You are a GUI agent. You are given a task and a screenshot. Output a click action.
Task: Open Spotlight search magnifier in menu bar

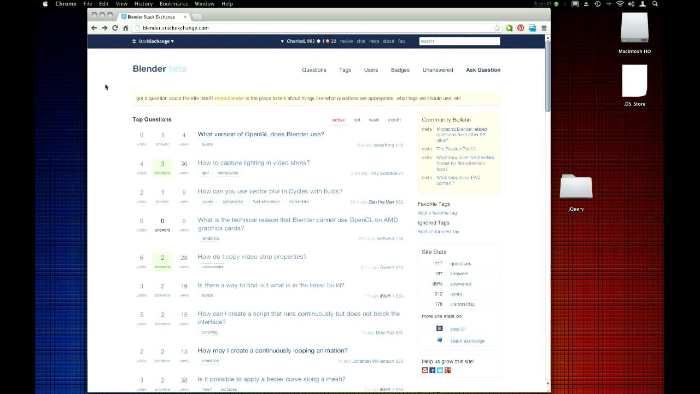(655, 4)
